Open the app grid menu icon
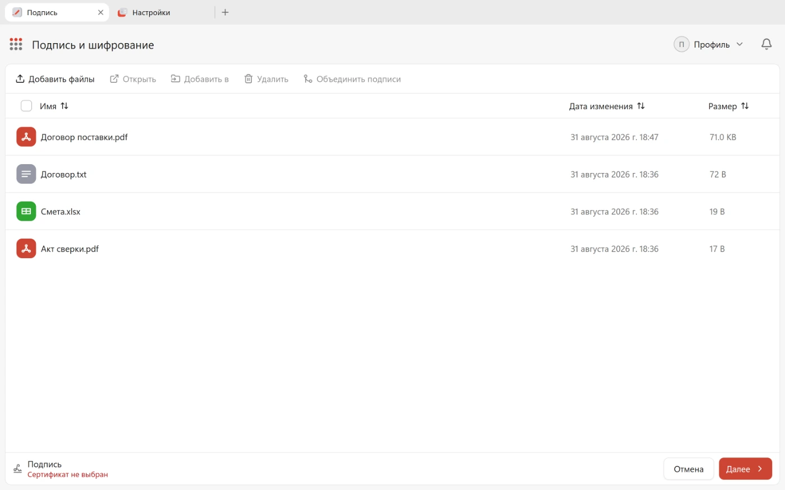The height and width of the screenshot is (490, 785). click(x=16, y=44)
